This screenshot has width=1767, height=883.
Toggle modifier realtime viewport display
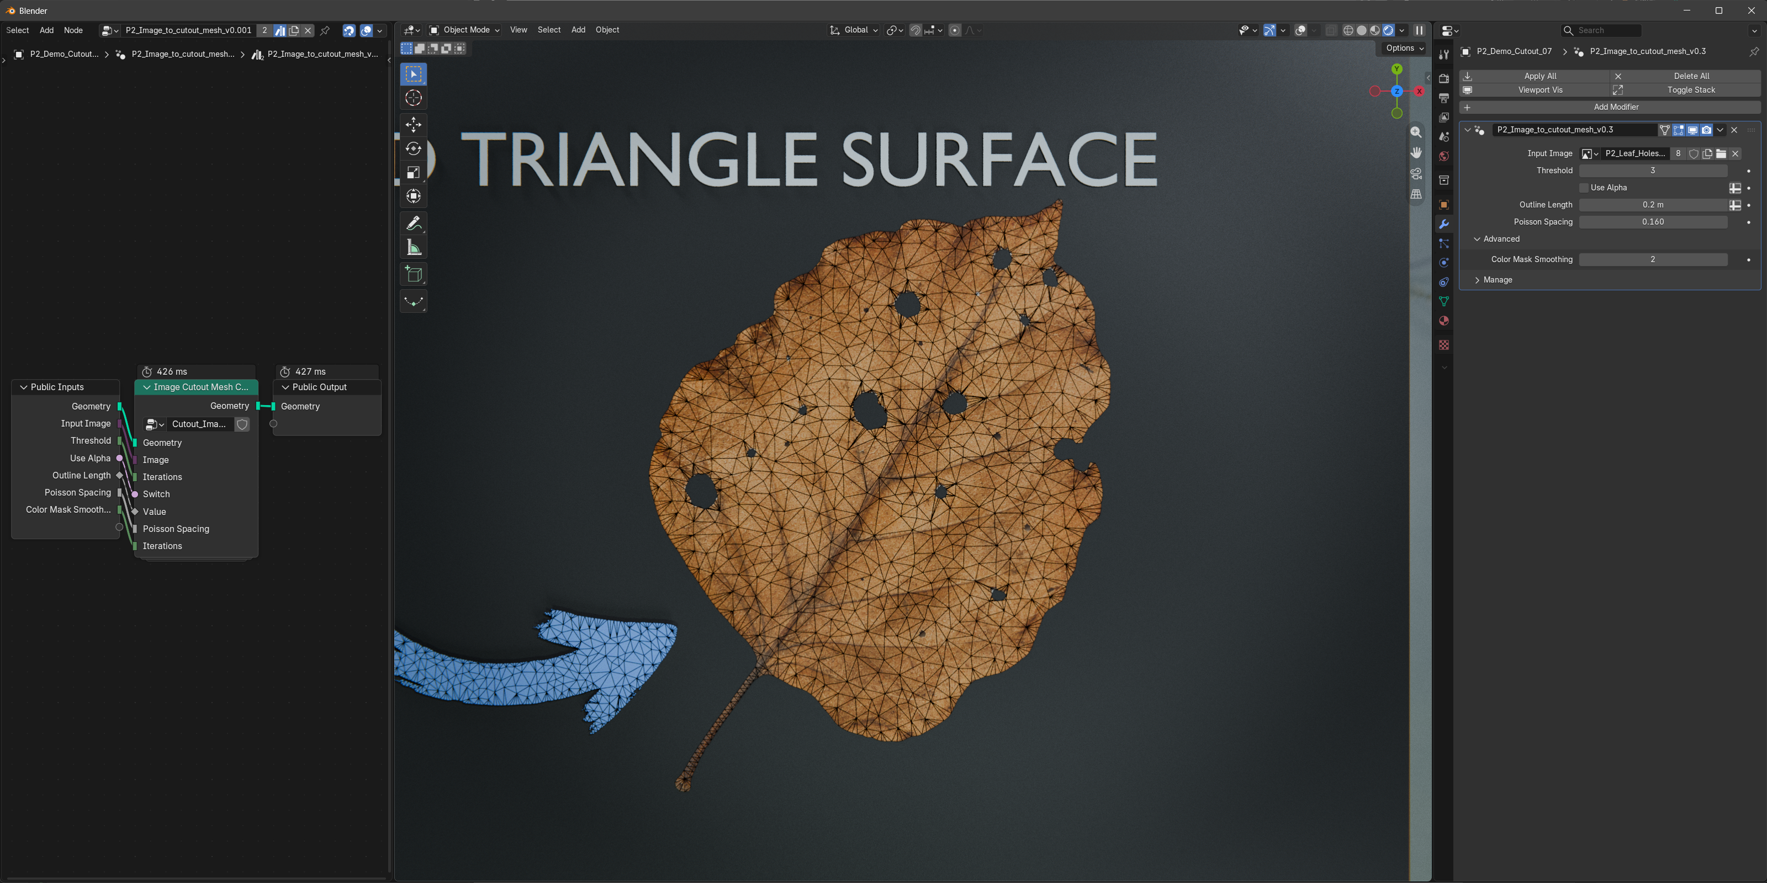point(1692,130)
